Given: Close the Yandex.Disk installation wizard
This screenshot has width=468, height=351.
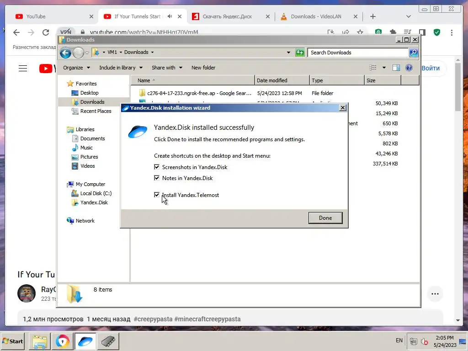Looking at the screenshot, I should coord(343,108).
